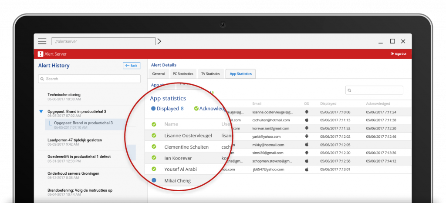The image size is (446, 203).
Task: Click Sign Out in the red header
Action: pos(399,54)
